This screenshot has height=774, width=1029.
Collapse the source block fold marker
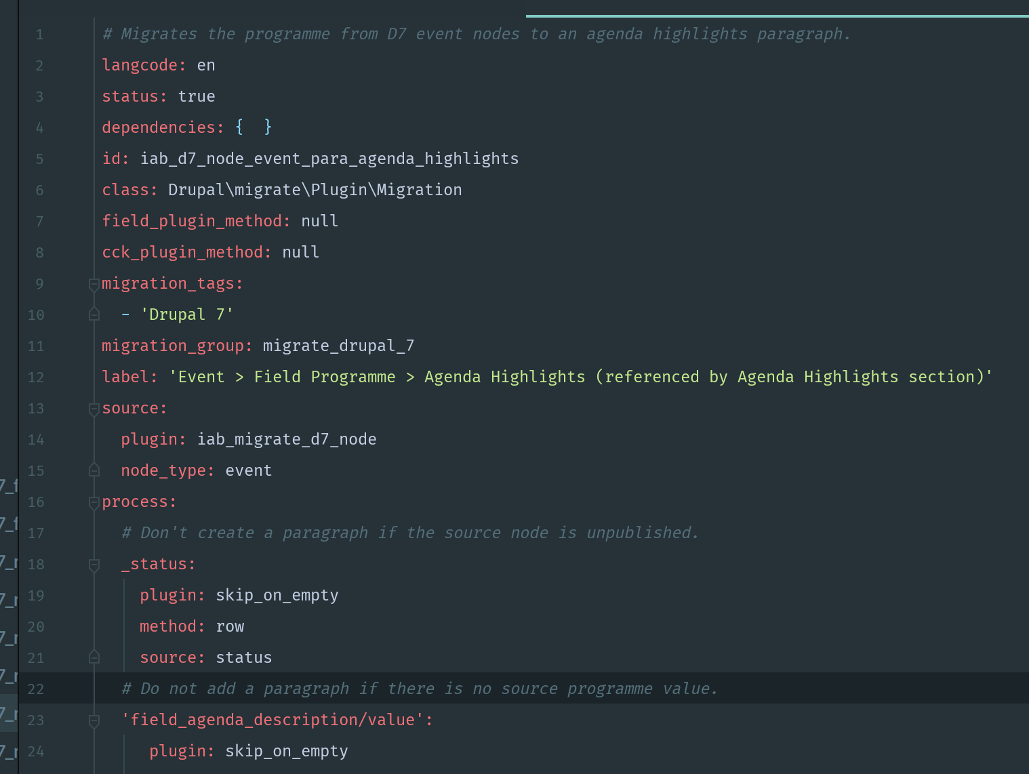click(94, 409)
